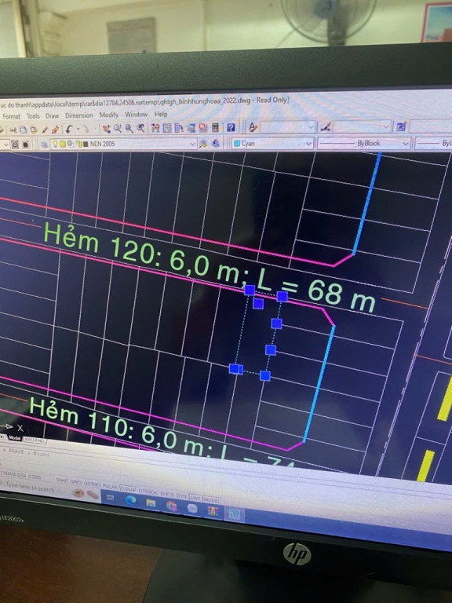452x603 pixels.
Task: Toggle LWT lineweight display
Action: click(x=195, y=498)
